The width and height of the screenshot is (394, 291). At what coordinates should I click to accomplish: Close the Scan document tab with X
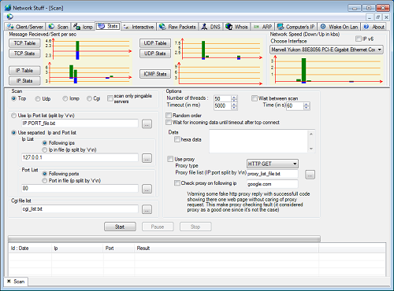pos(9,282)
